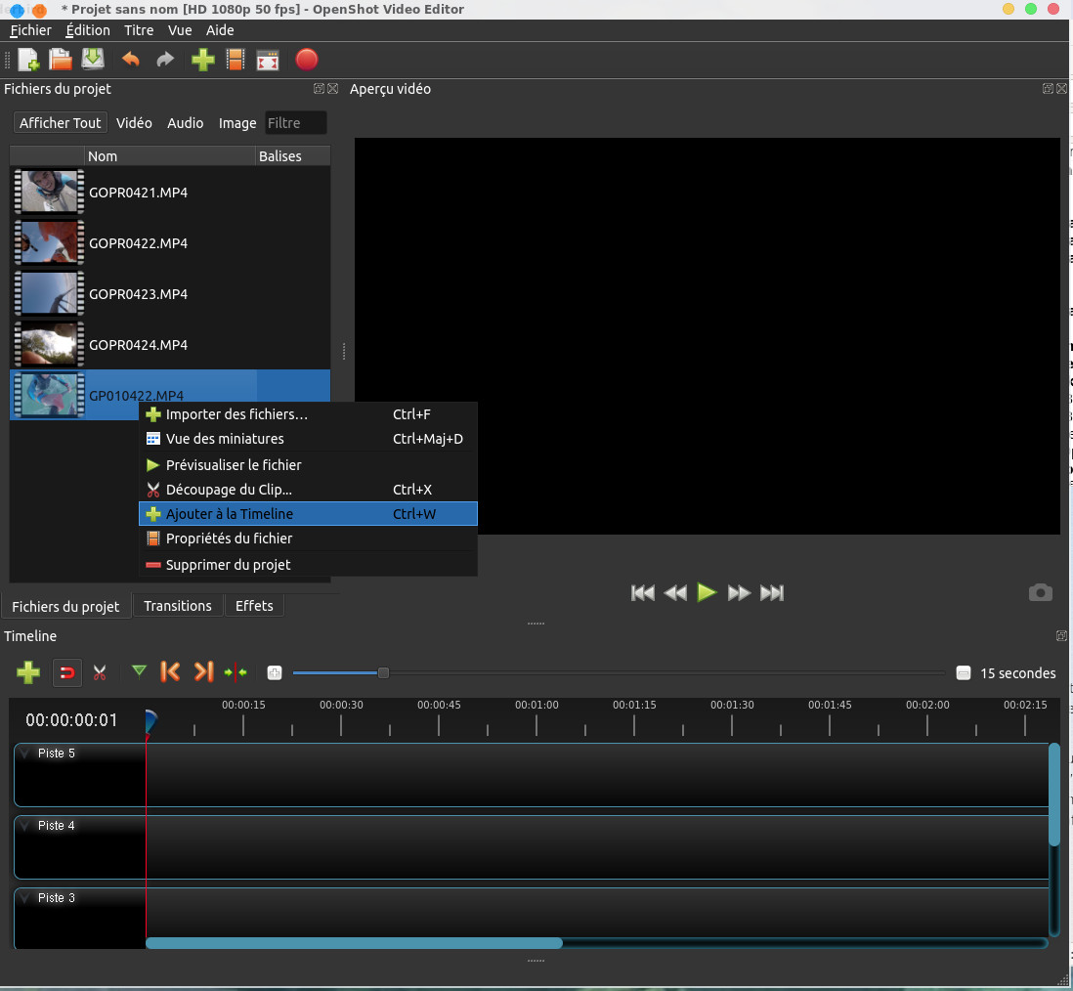The width and height of the screenshot is (1073, 991).
Task: Click the camera snapshot icon
Action: pos(1040,592)
